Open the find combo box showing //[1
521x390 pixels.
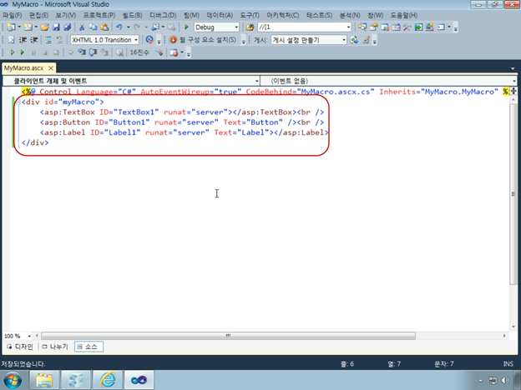305,27
